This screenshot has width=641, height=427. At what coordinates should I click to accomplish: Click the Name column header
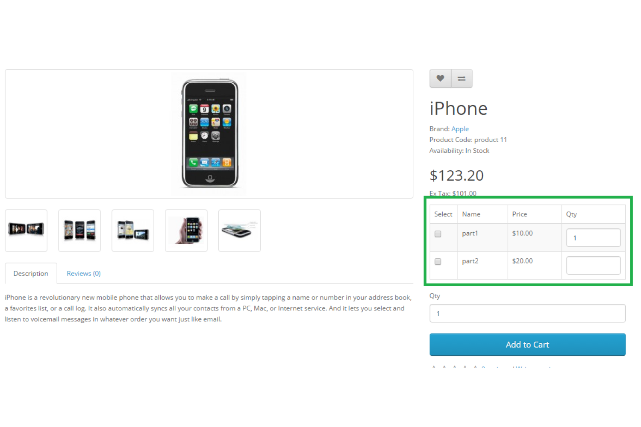(x=471, y=214)
